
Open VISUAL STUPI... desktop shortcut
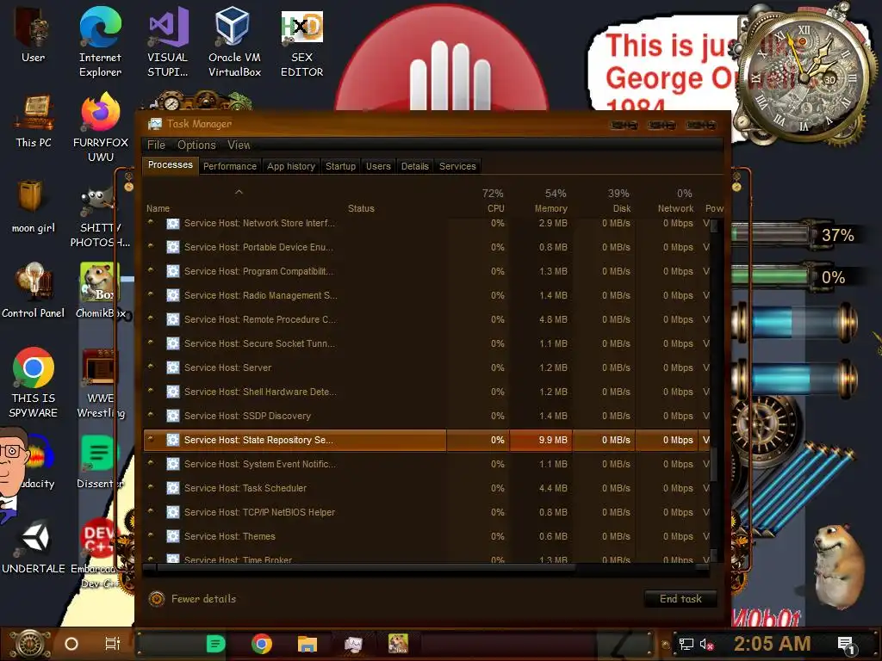click(x=168, y=42)
